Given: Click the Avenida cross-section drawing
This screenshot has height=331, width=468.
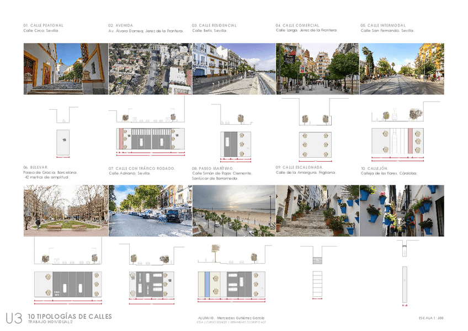Looking at the screenshot, I should point(147,109).
